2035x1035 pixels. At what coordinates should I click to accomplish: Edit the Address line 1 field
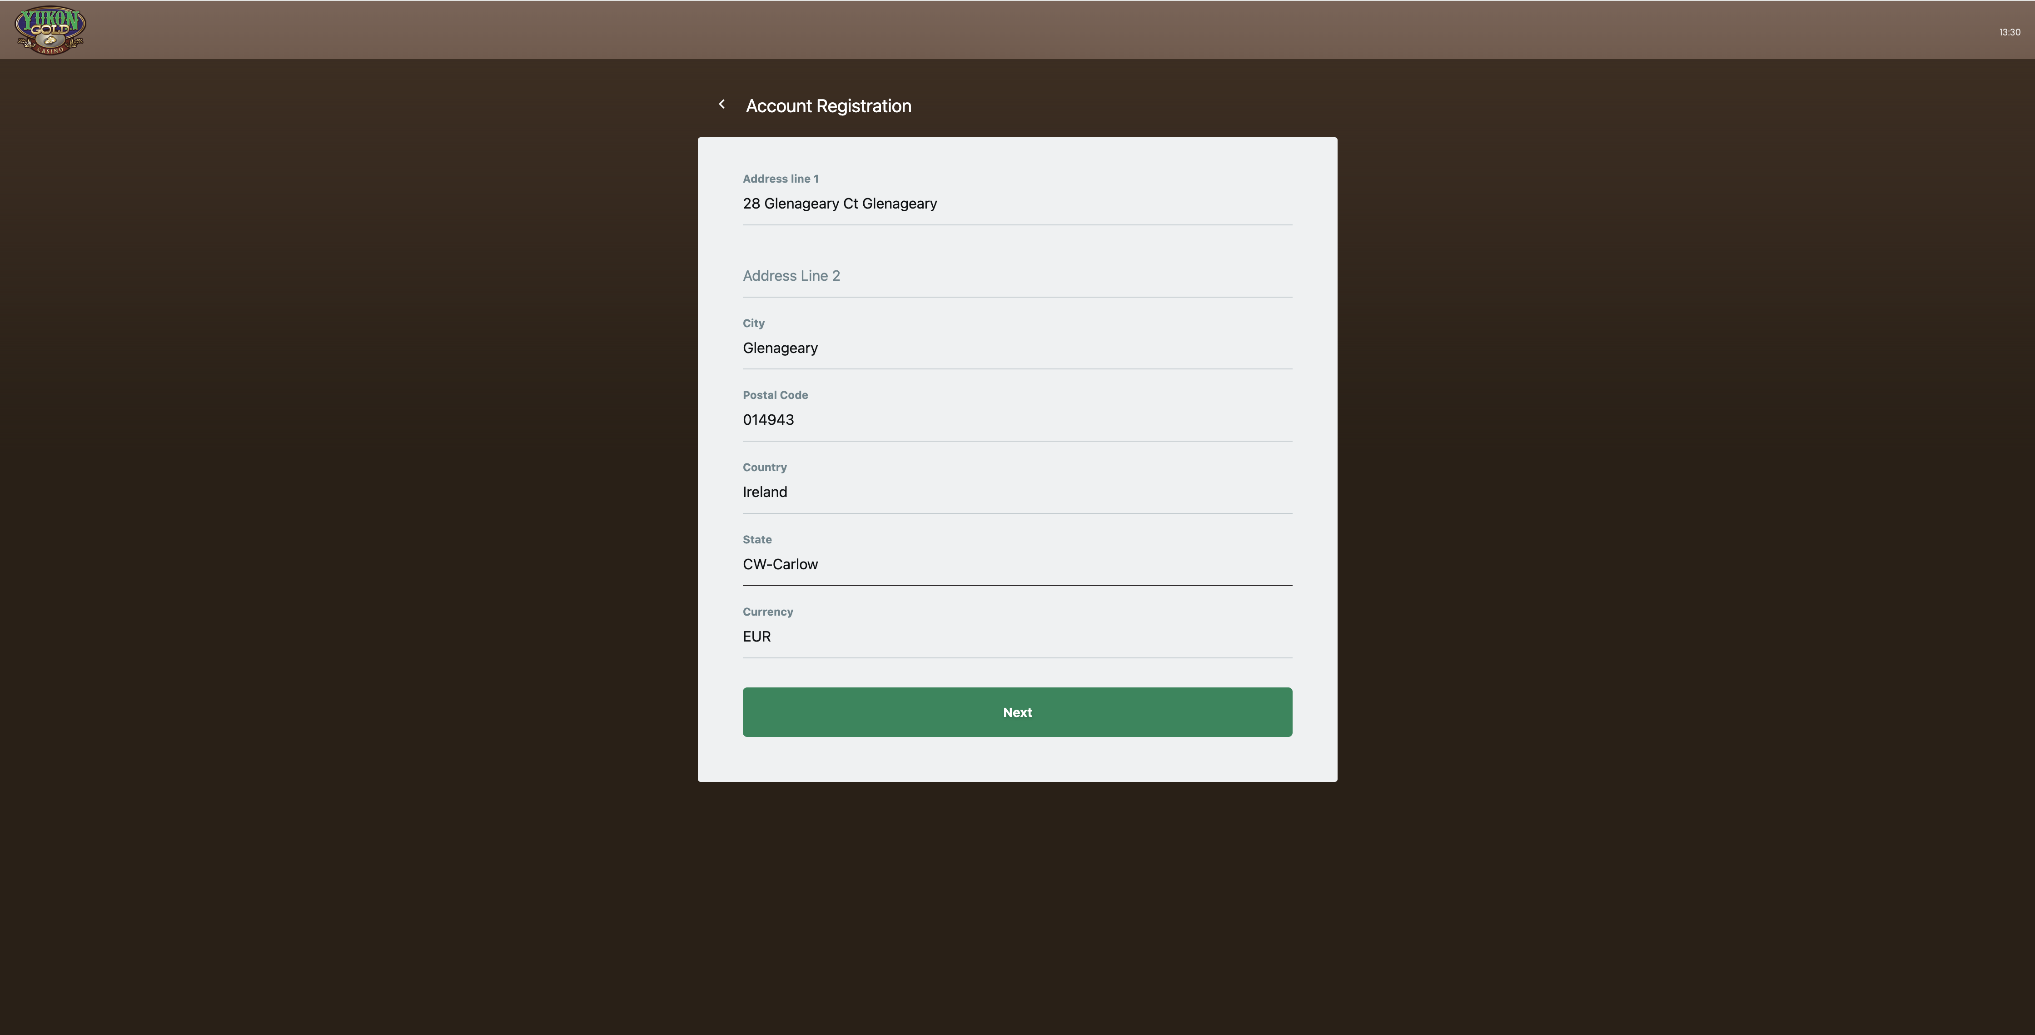pyautogui.click(x=1017, y=204)
